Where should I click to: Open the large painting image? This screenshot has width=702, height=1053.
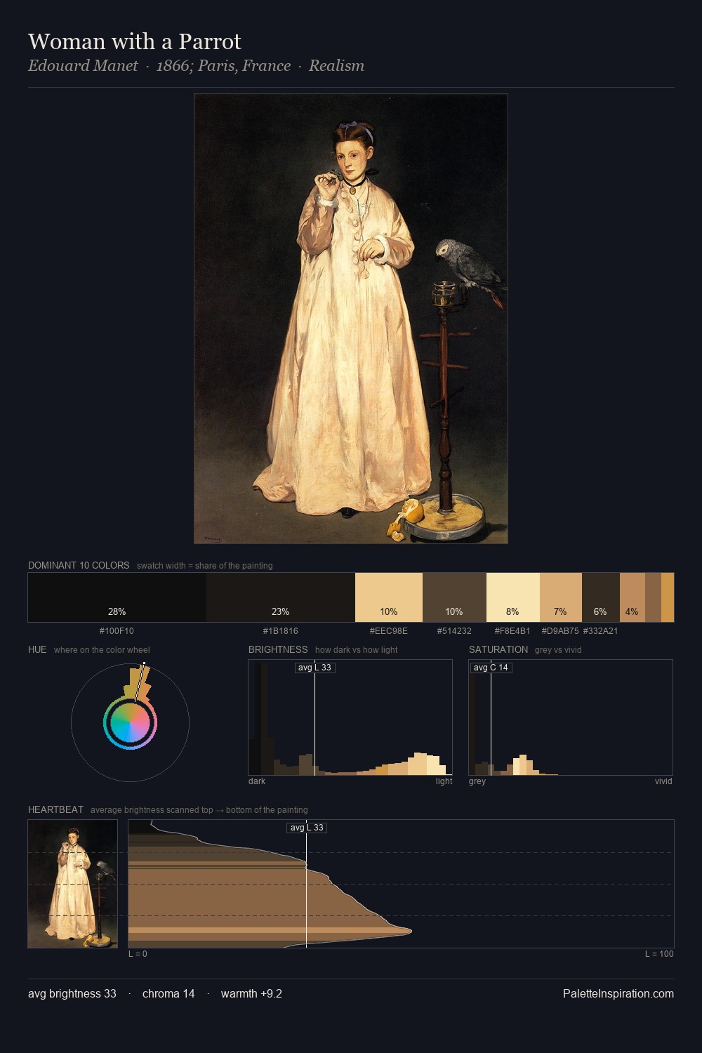351,319
